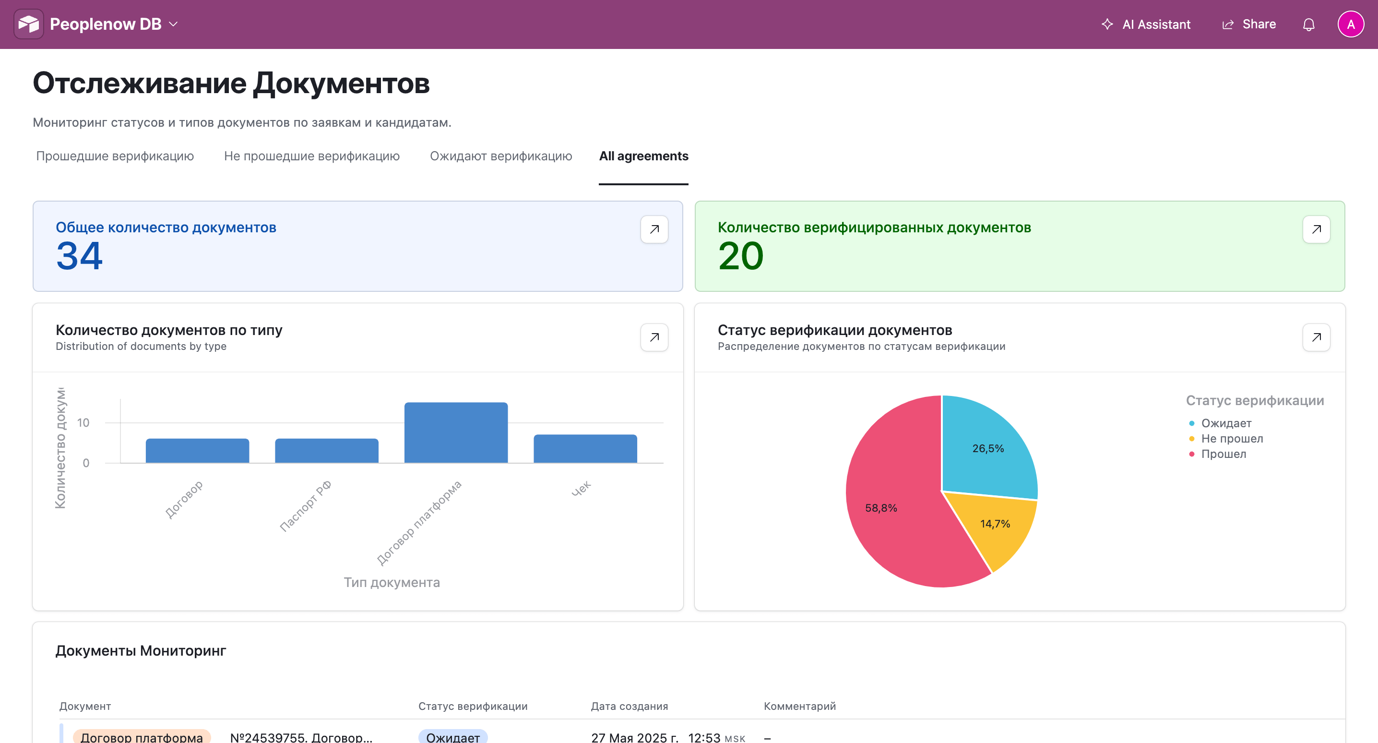Open the Peoplenow DB dropdown chevron
This screenshot has height=743, width=1378.
pos(173,24)
